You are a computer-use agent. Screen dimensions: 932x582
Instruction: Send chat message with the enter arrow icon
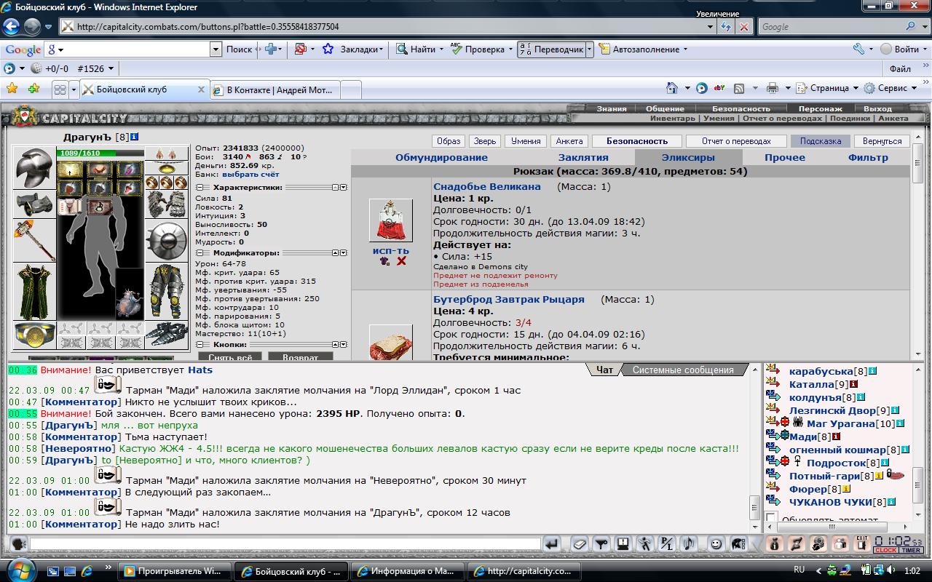(552, 543)
